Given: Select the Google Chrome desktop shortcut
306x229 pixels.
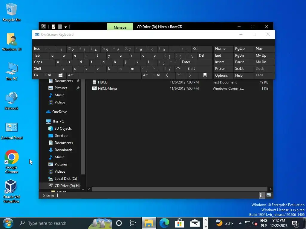Looking at the screenshot, I should pyautogui.click(x=12, y=161).
